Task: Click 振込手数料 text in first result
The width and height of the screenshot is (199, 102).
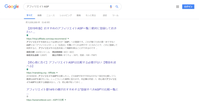Action: (x=57, y=55)
